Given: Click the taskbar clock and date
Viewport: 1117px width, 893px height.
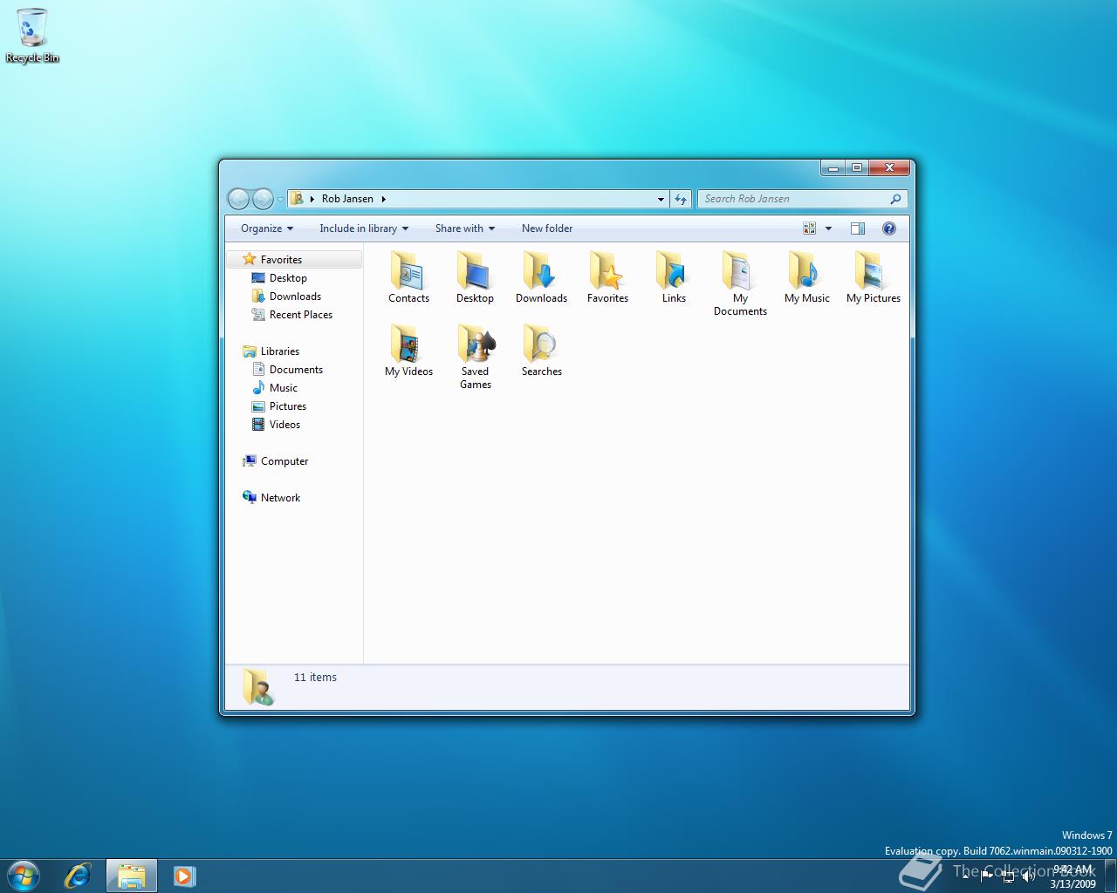Looking at the screenshot, I should (x=1072, y=876).
